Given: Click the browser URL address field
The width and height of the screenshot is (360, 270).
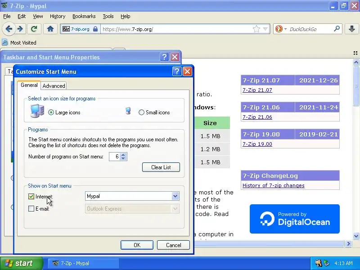Looking at the screenshot, I should pos(177,29).
